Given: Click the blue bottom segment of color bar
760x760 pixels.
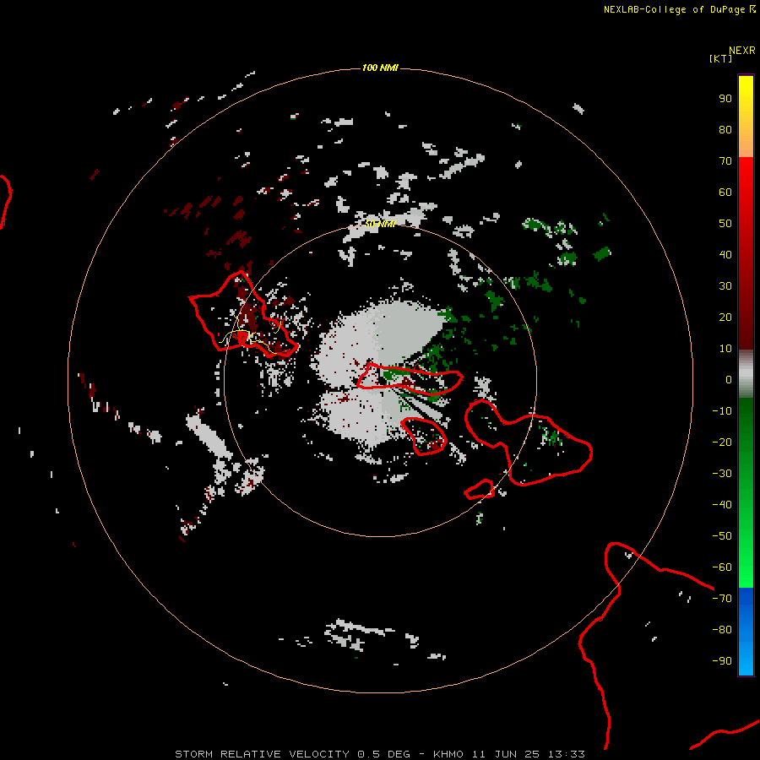Looking at the screenshot, I should [x=746, y=632].
